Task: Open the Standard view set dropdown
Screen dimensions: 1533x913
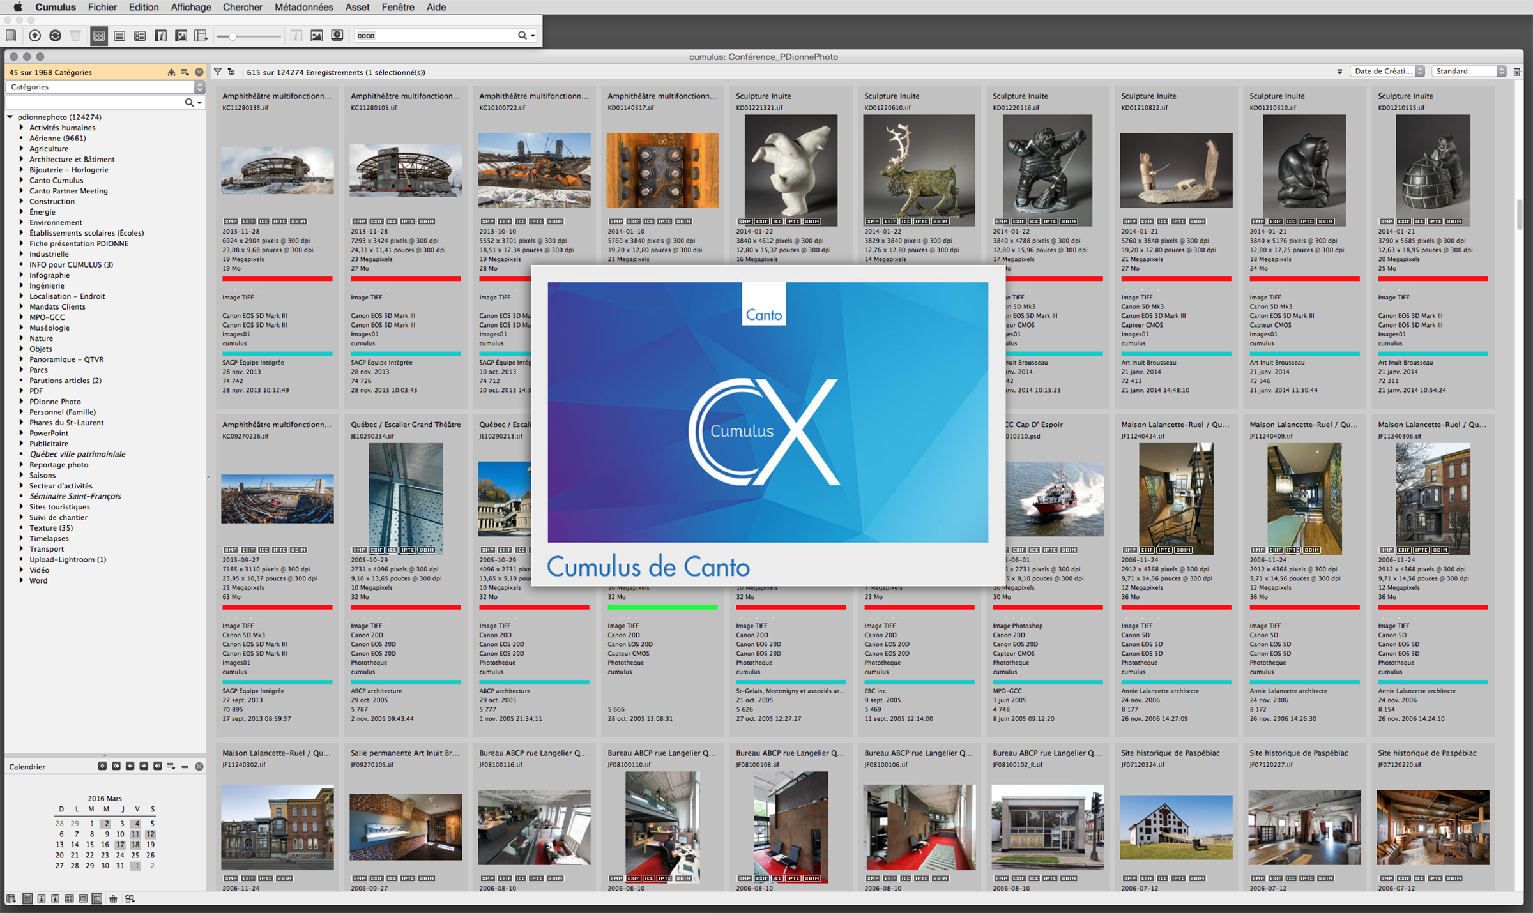Action: [x=1468, y=72]
